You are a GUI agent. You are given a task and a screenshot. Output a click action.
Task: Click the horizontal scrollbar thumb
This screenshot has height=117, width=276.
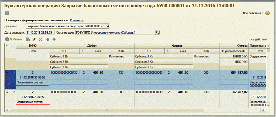[107, 110]
